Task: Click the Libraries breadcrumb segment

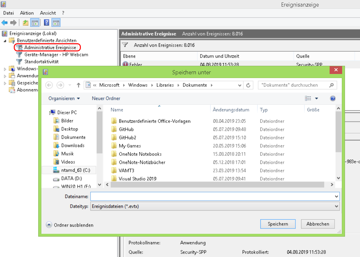Action: pyautogui.click(x=165, y=85)
